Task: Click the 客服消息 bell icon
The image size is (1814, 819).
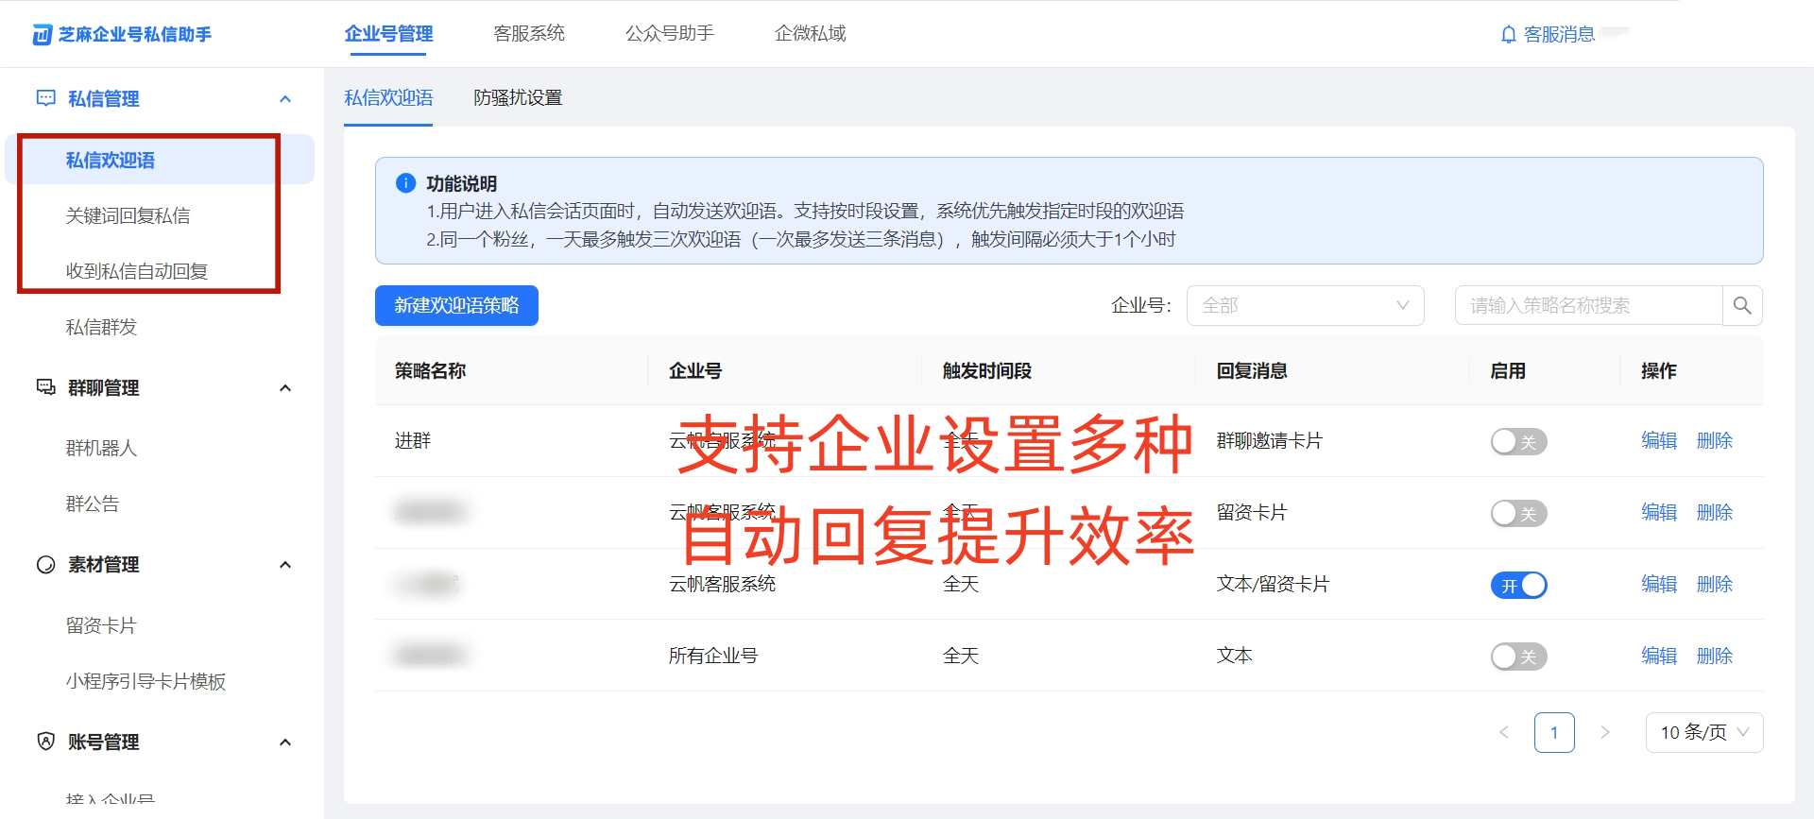Action: (x=1508, y=35)
